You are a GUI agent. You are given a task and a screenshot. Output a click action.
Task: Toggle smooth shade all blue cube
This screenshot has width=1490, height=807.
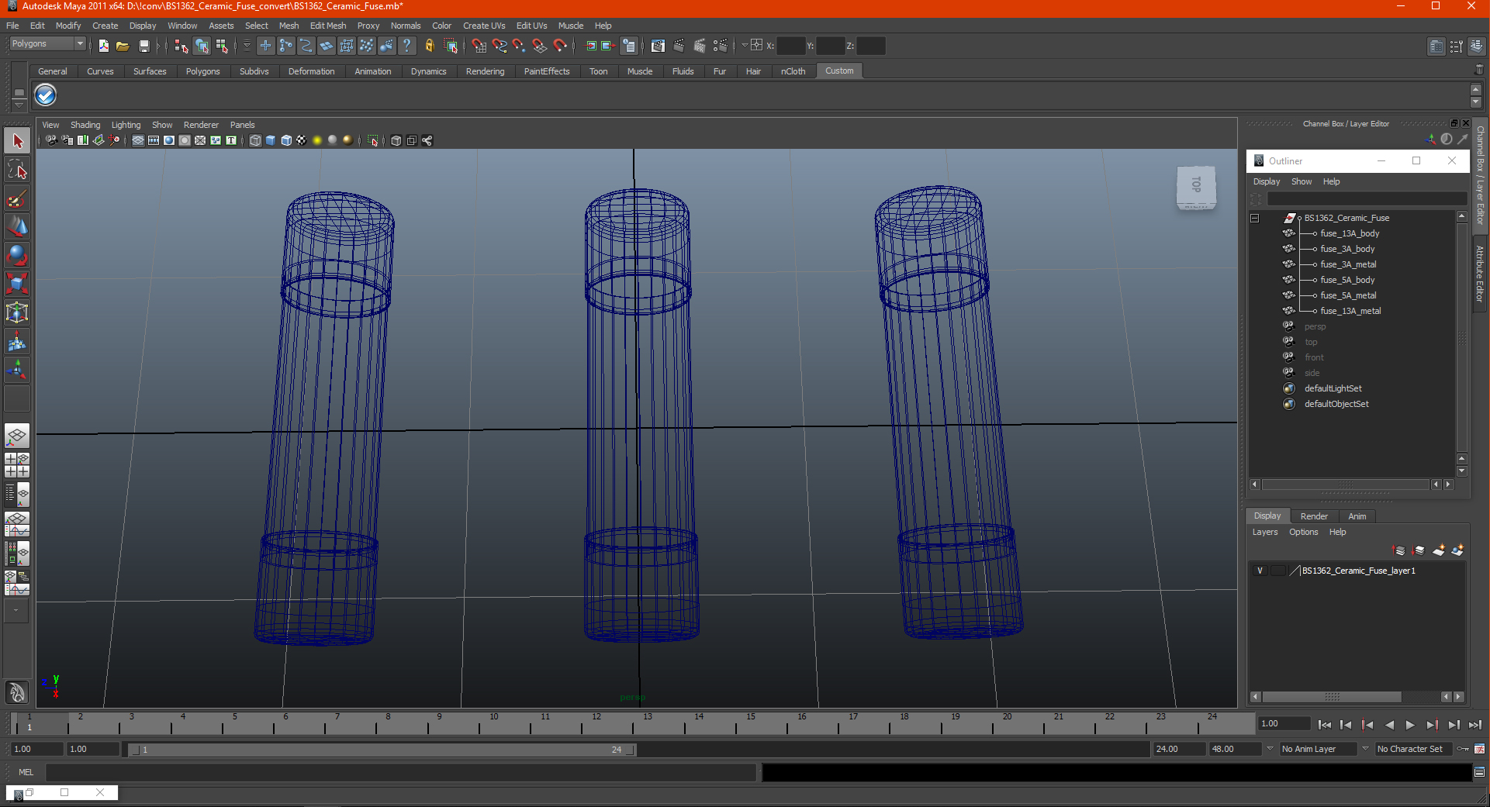(x=271, y=140)
